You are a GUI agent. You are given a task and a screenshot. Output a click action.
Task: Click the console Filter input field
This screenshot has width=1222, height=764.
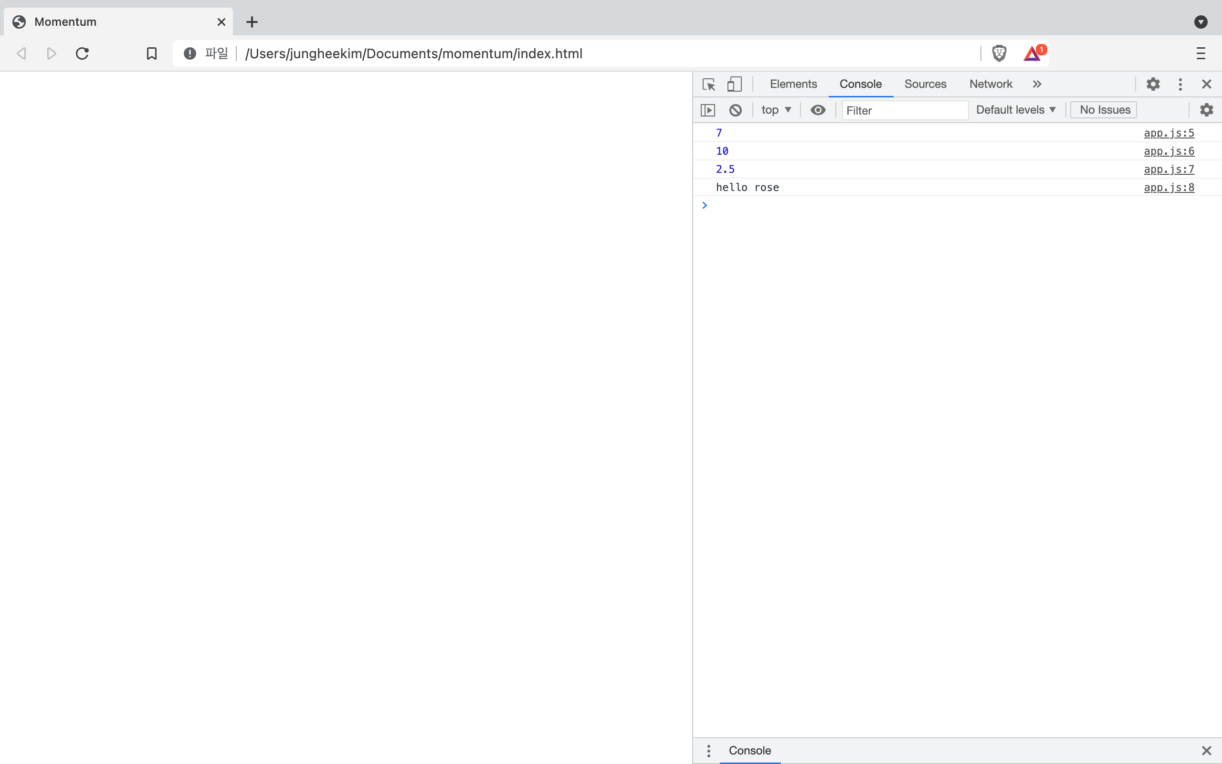(x=904, y=110)
